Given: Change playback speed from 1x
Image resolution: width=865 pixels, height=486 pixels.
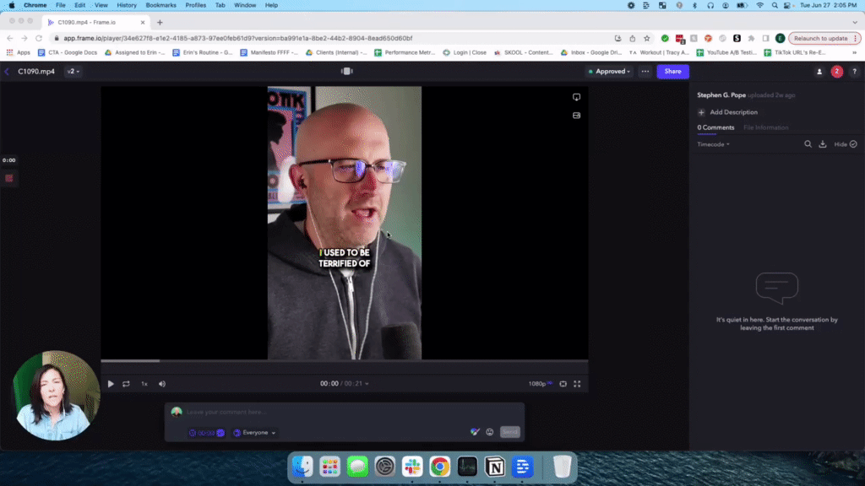Looking at the screenshot, I should pyautogui.click(x=144, y=384).
